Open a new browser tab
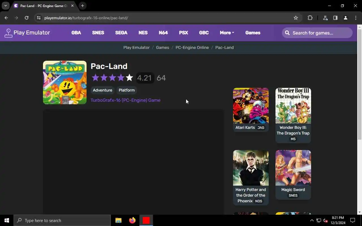Viewport: 362px width, 226px height. tap(82, 6)
